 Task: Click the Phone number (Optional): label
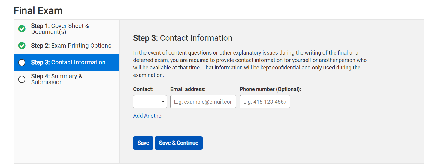[270, 89]
